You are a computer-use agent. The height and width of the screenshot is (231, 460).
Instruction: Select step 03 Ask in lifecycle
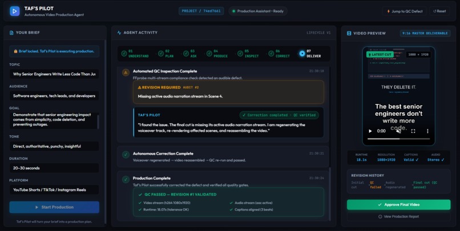pos(190,54)
